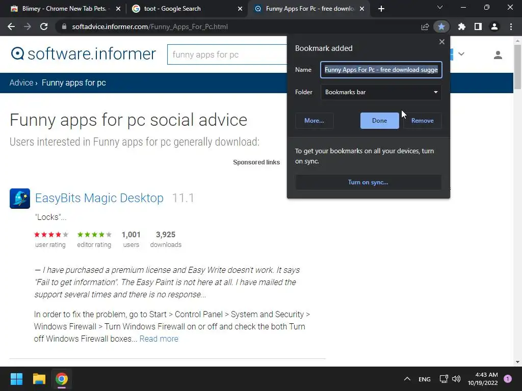Open the Extensions puzzle icon
The height and width of the screenshot is (391, 522).
461,26
